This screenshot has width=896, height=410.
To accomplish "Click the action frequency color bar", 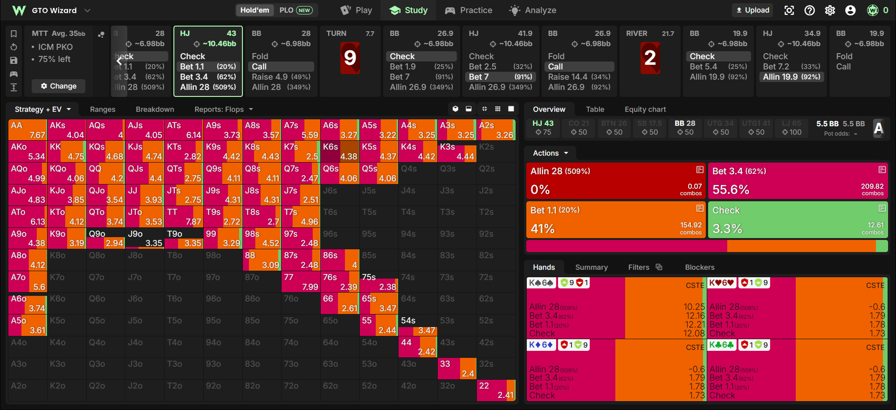I will tap(707, 246).
